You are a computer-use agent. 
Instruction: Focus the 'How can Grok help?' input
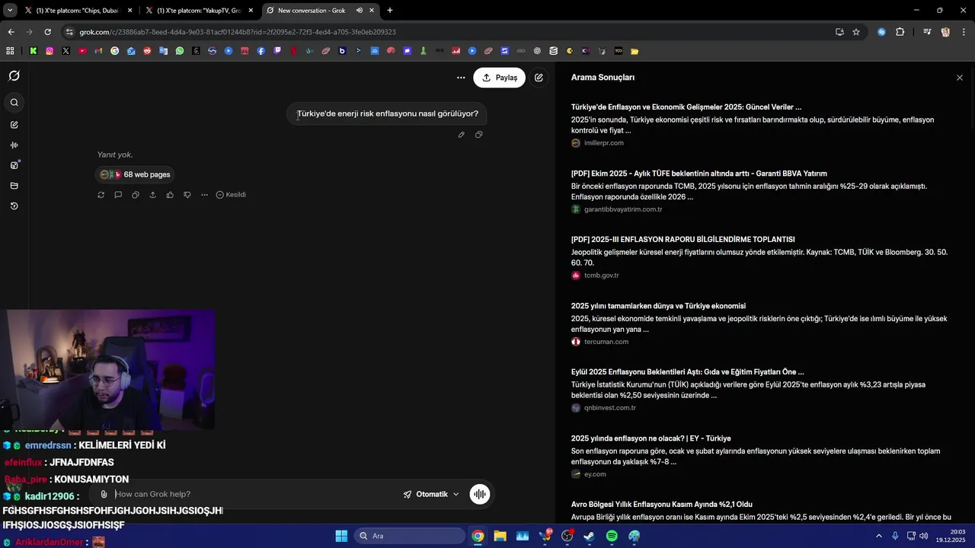click(x=255, y=494)
